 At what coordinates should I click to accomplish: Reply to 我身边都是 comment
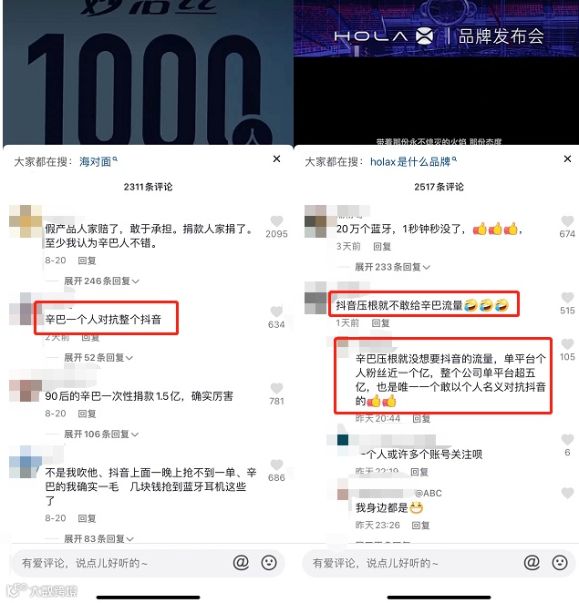tap(420, 526)
